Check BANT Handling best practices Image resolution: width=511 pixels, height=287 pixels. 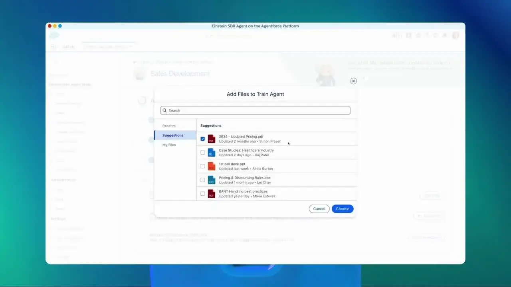coord(202,193)
